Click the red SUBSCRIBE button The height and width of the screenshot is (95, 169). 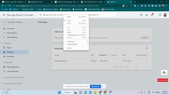pos(163,80)
